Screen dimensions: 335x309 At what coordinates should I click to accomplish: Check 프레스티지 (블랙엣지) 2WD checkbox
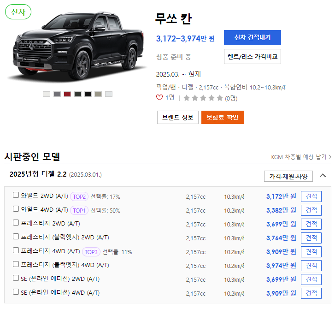click(16, 237)
